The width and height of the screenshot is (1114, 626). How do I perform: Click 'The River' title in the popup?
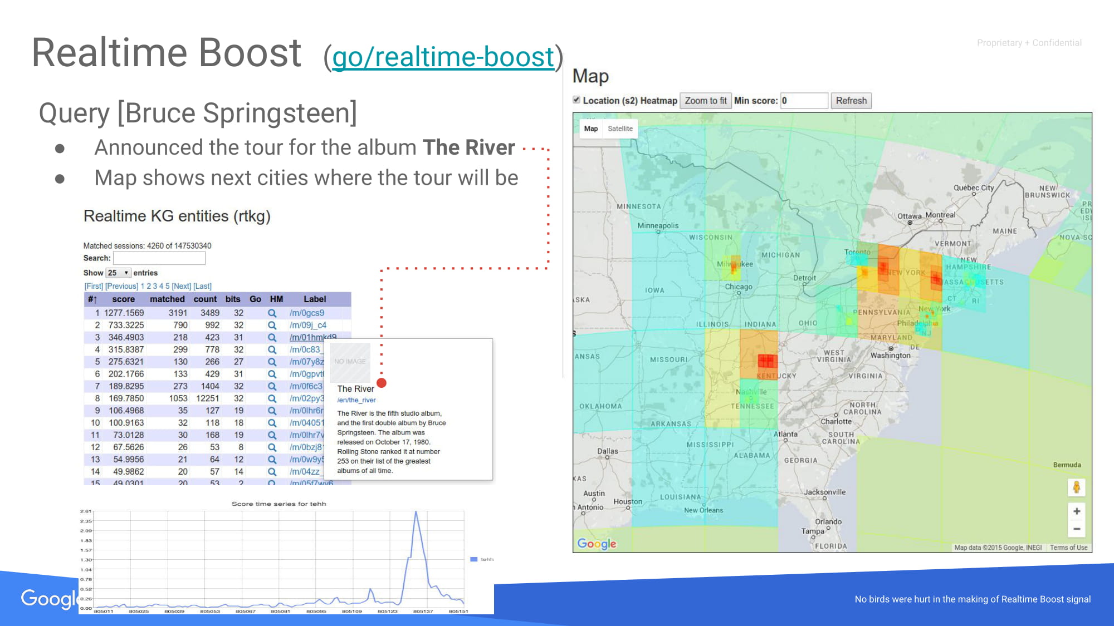coord(355,389)
